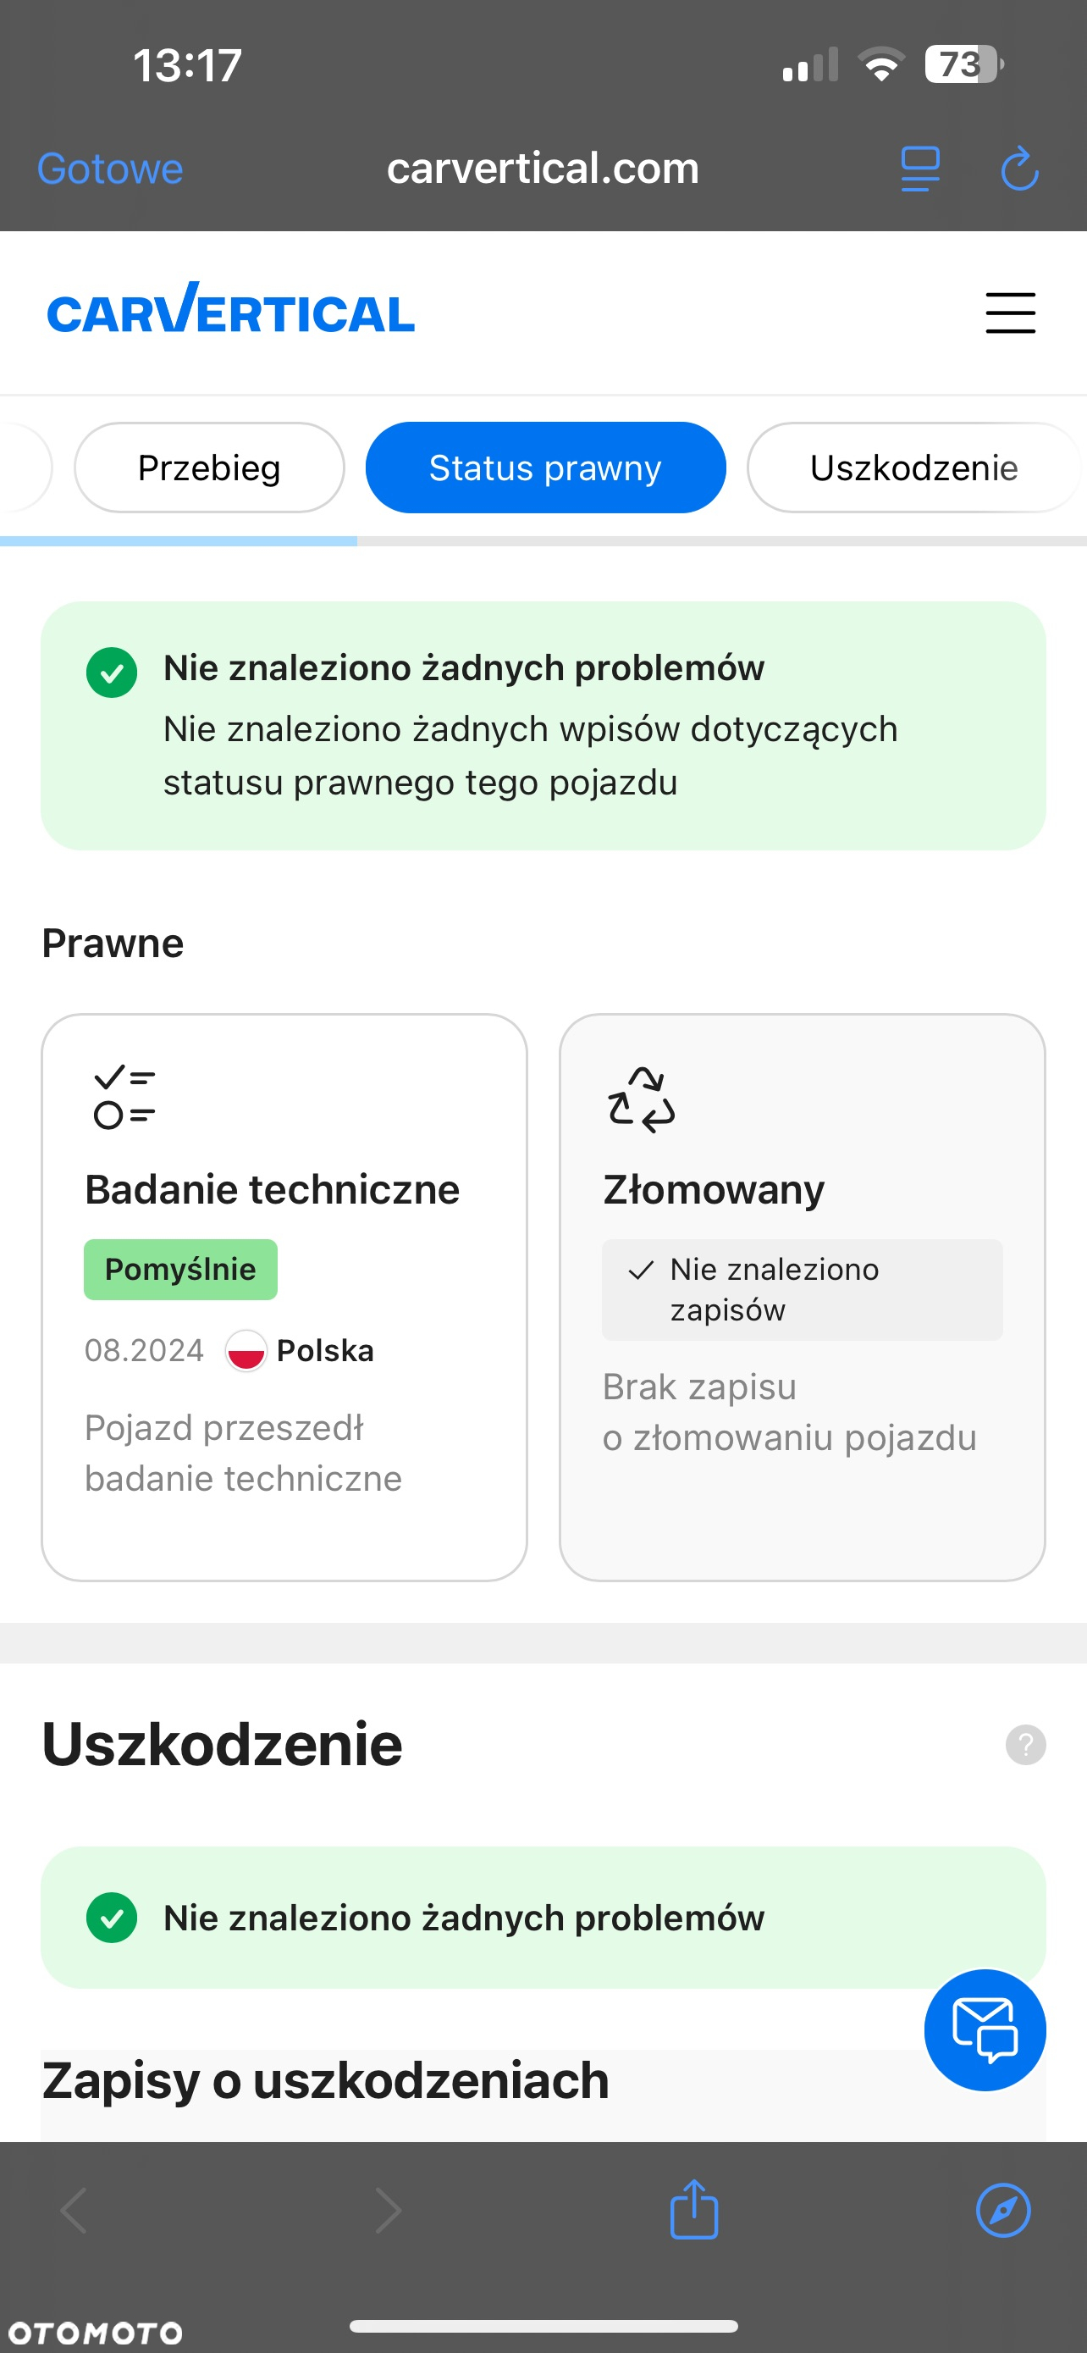Tap Gotowe to close the browser
This screenshot has width=1087, height=2353.
(109, 169)
